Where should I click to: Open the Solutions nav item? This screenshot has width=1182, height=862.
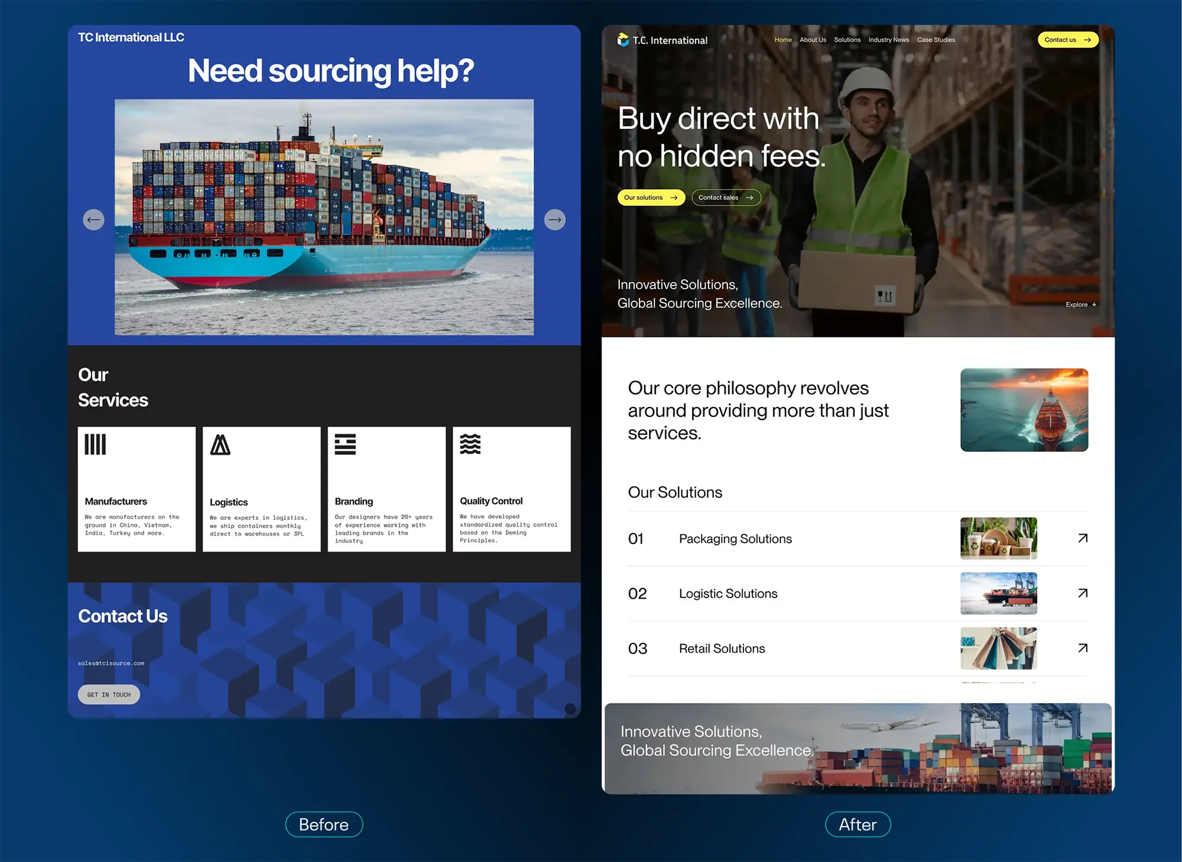point(847,40)
